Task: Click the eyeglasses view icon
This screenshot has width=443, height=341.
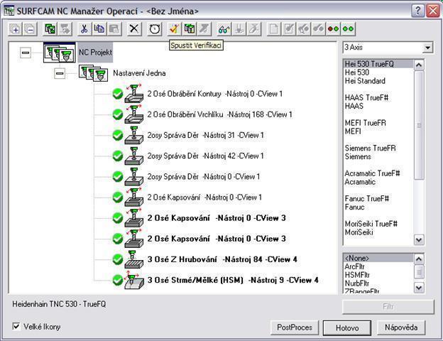Action: [x=224, y=29]
